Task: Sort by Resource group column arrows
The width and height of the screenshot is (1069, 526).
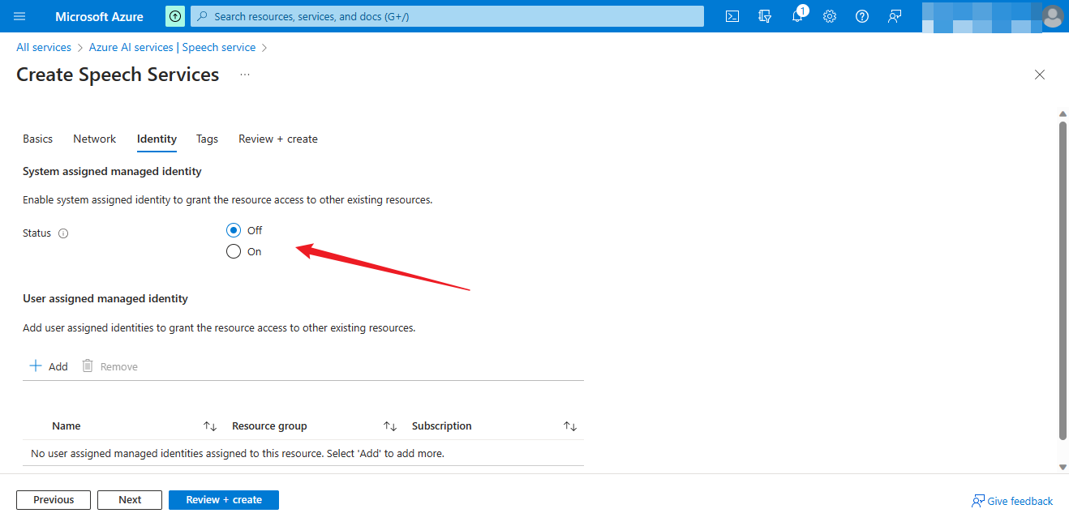Action: pyautogui.click(x=390, y=426)
